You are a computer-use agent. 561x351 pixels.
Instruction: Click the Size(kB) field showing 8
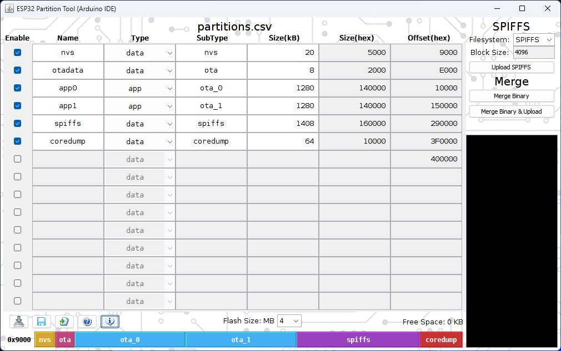[x=283, y=70]
